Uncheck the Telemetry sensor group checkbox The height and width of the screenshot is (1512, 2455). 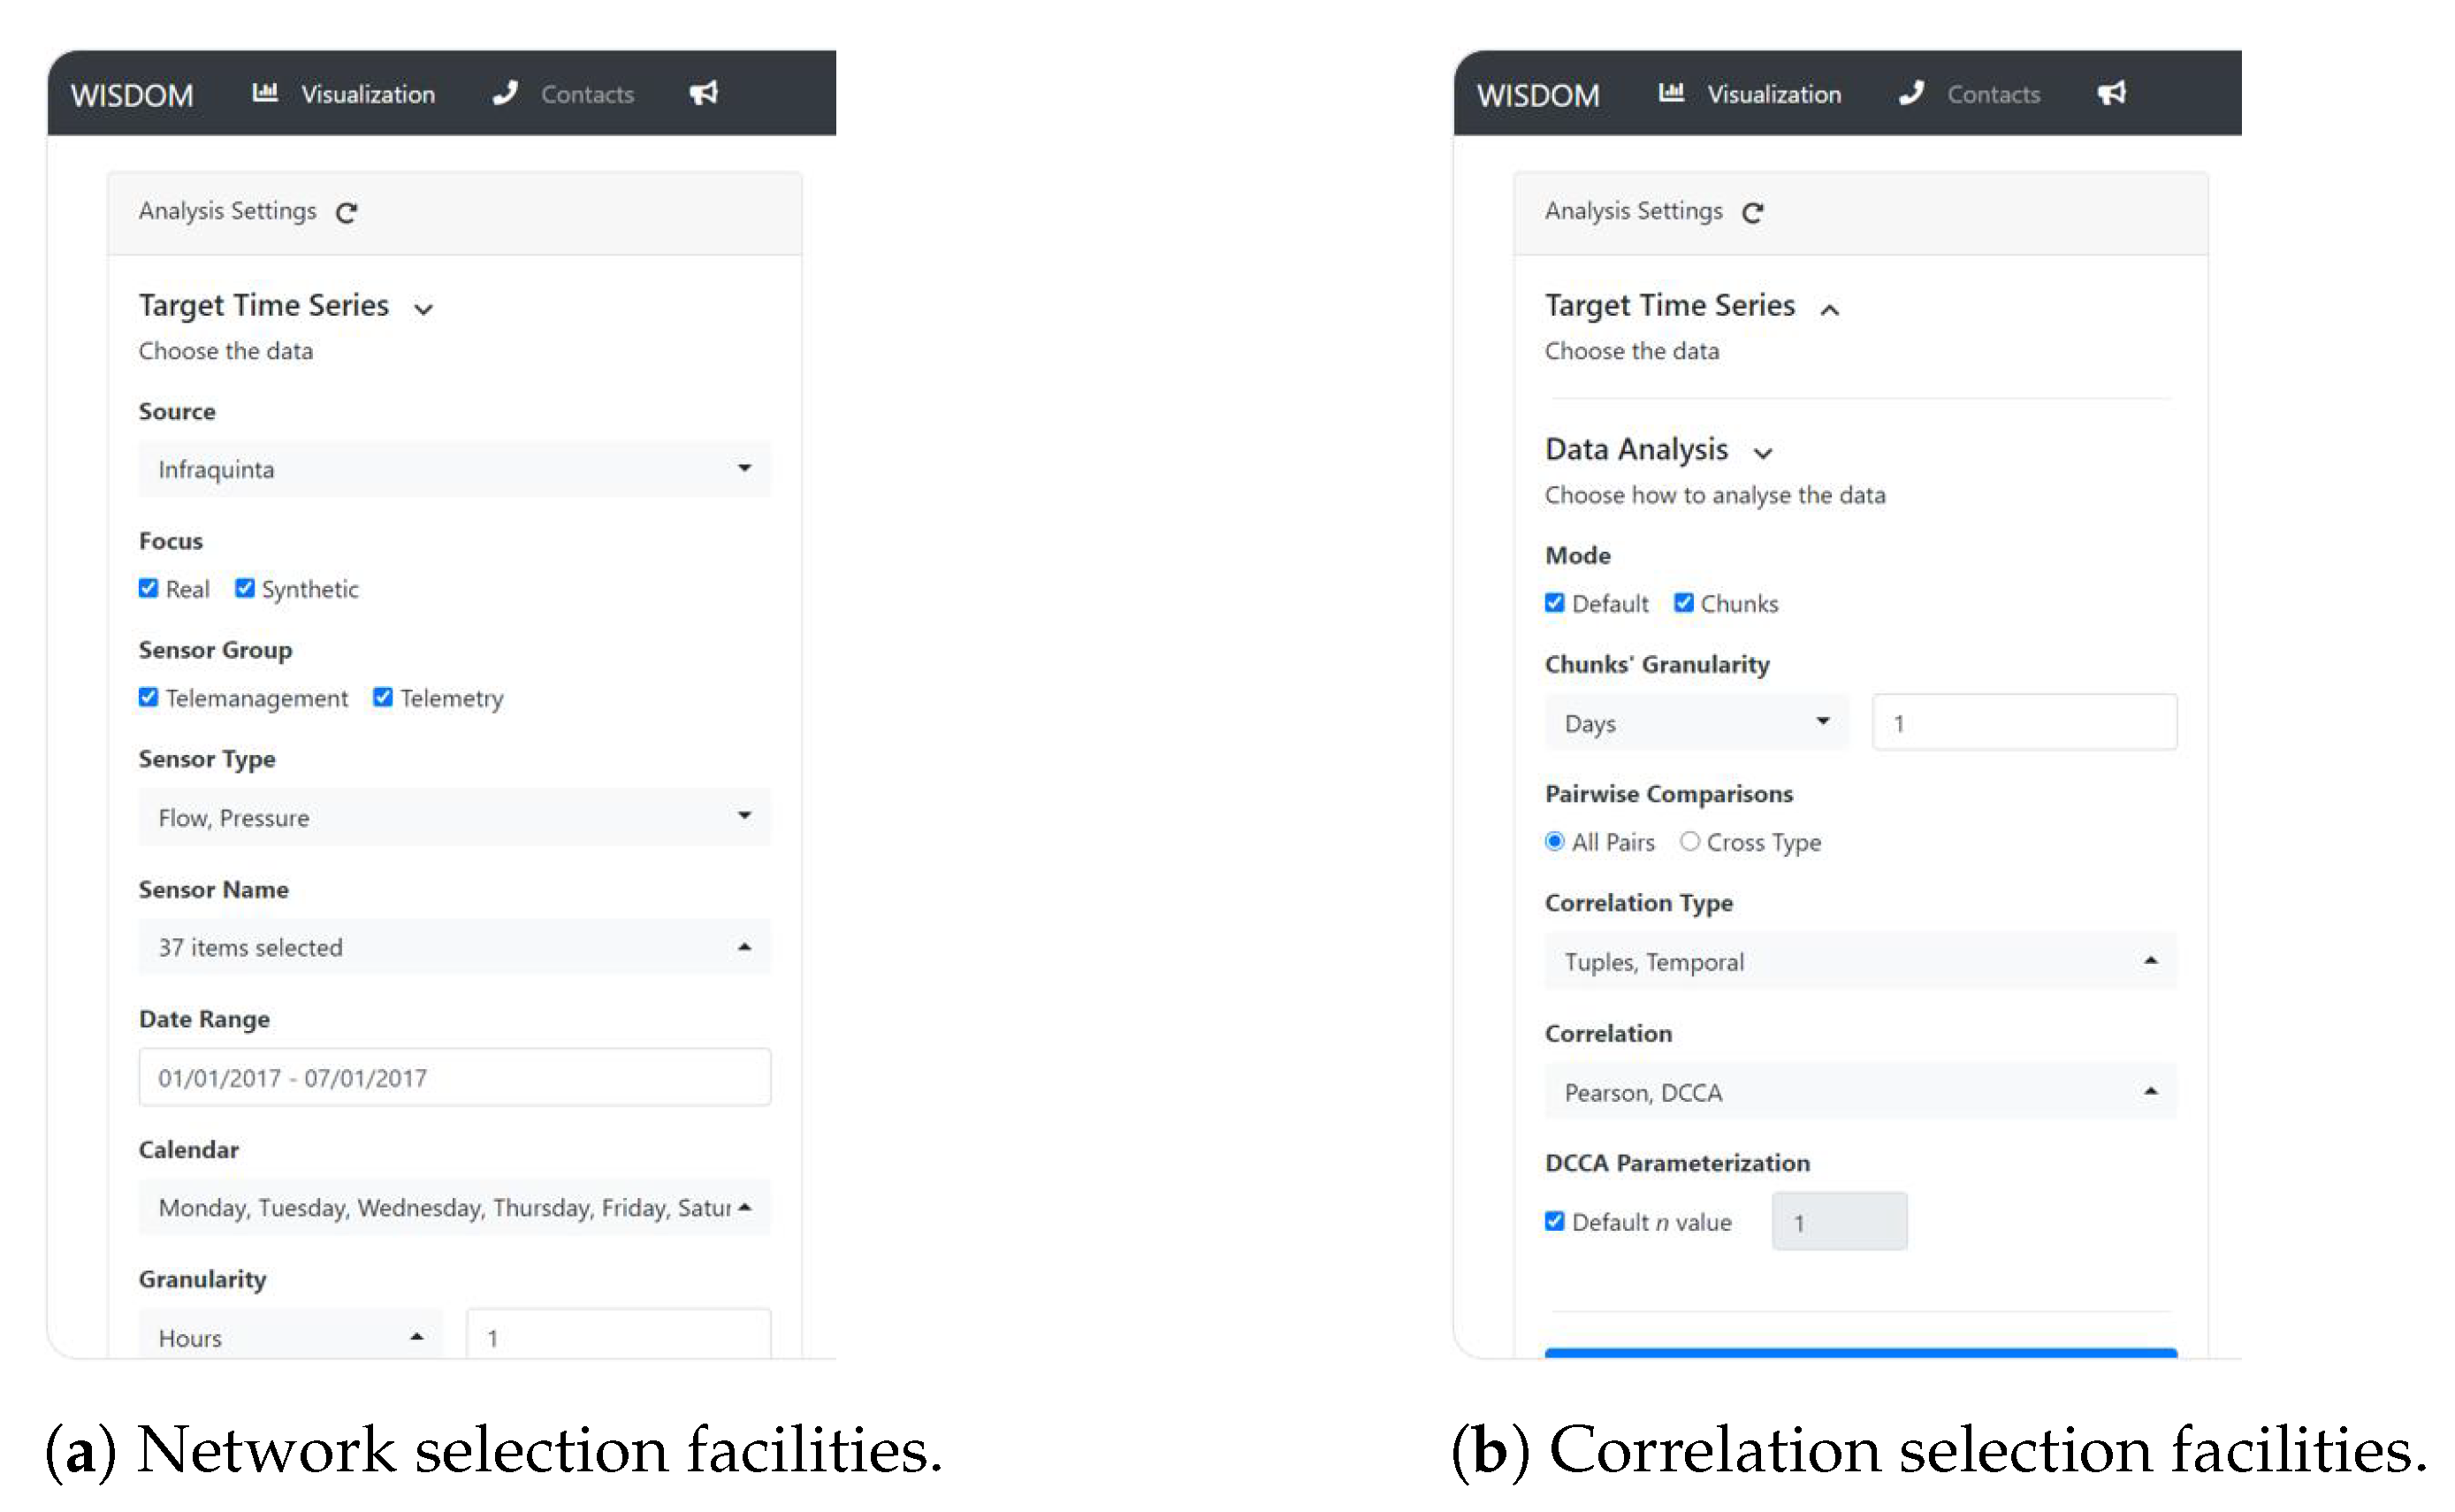click(x=383, y=697)
